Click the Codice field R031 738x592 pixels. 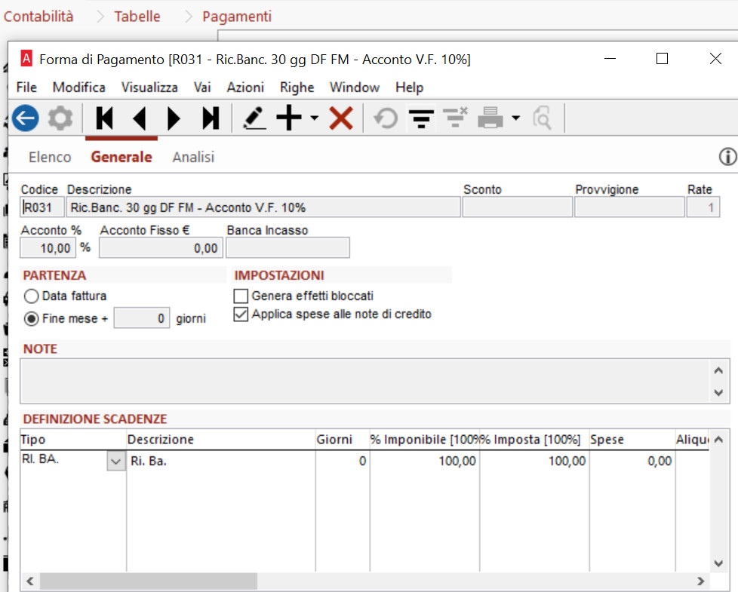pyautogui.click(x=42, y=207)
